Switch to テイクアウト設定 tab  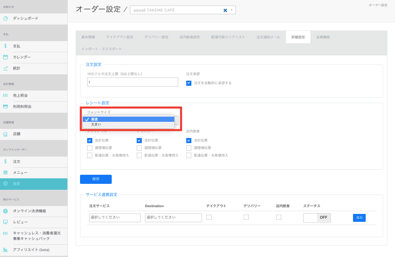coord(120,37)
